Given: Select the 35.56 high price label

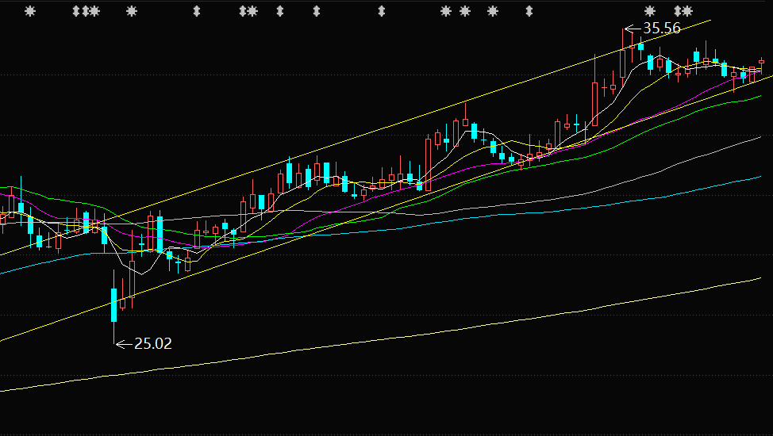Looking at the screenshot, I should tap(662, 28).
